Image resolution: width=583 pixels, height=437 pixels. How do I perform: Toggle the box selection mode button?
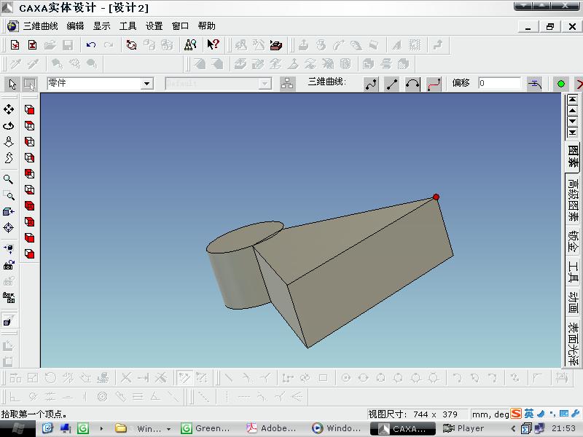pos(30,84)
